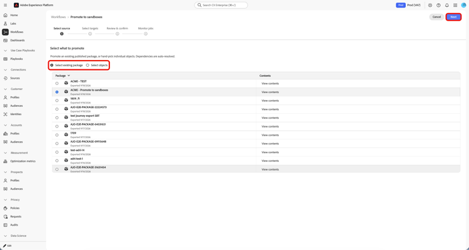Collapse the Data Science section
Image resolution: width=469 pixels, height=250 pixels.
click(5, 236)
